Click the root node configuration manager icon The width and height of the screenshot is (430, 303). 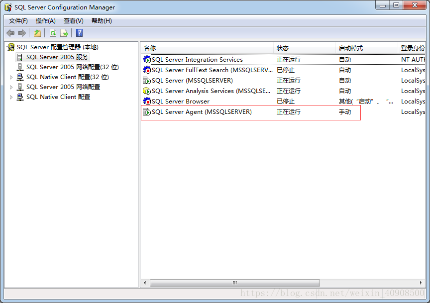click(x=10, y=47)
